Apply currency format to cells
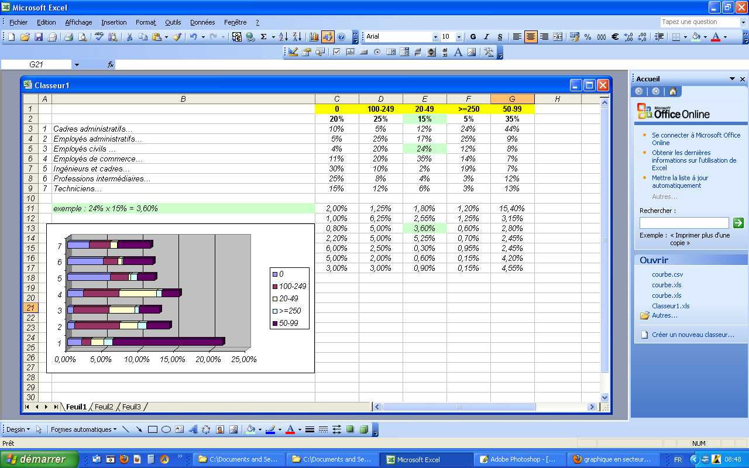This screenshot has height=468, width=749. pyautogui.click(x=574, y=37)
